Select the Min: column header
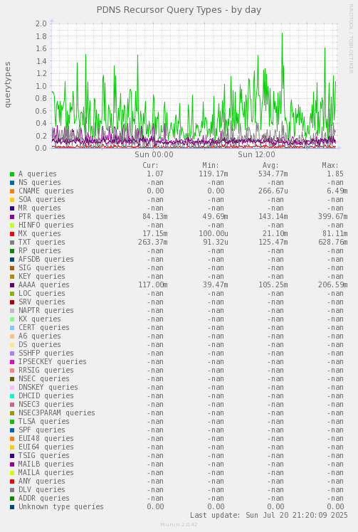The height and width of the screenshot is (532, 358). [x=211, y=165]
